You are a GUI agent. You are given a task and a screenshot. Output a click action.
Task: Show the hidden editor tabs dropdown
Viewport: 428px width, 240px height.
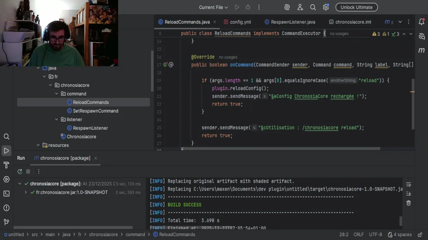(x=400, y=22)
